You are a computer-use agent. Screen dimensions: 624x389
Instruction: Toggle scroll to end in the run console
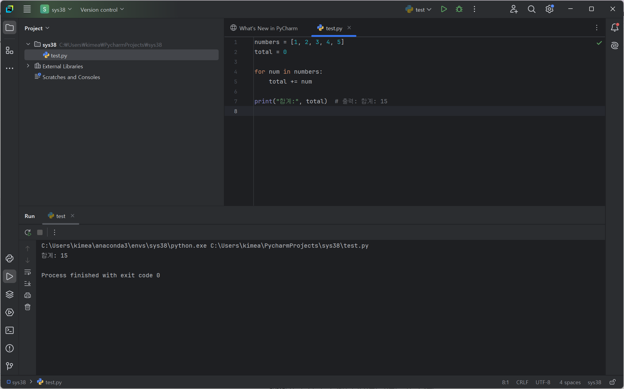pyautogui.click(x=28, y=283)
